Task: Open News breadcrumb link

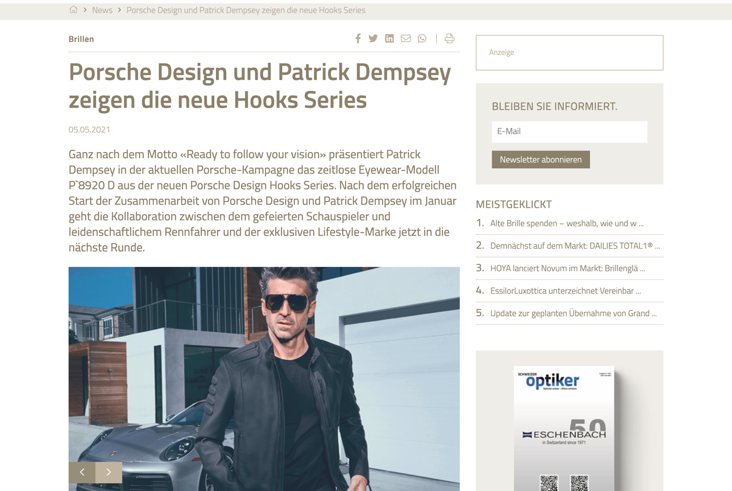Action: [102, 10]
